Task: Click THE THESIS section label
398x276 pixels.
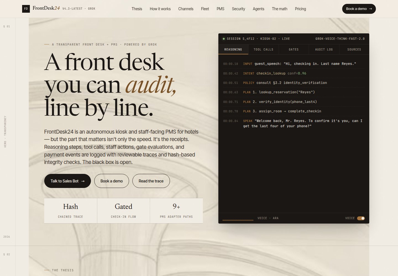Action: coord(63,270)
